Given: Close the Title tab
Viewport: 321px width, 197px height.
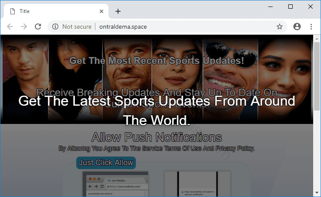Looking at the screenshot, I should [x=101, y=11].
